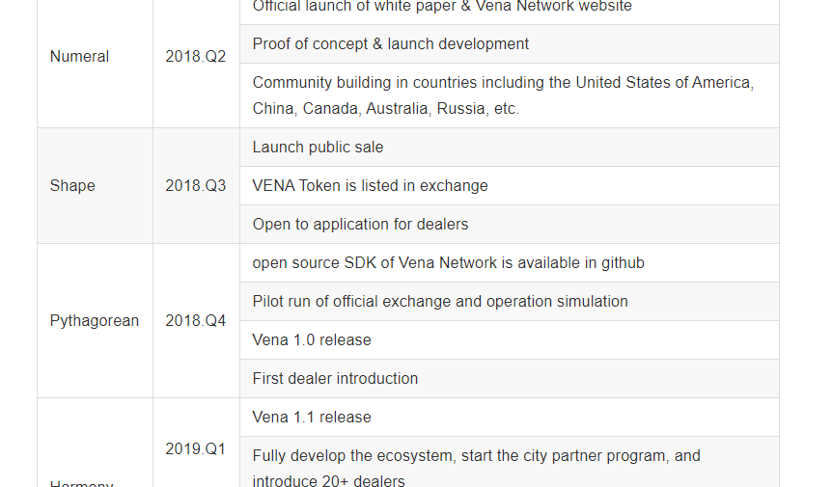Select the 2018.Q4 date cell
Image resolution: width=832 pixels, height=487 pixels.
pos(195,321)
